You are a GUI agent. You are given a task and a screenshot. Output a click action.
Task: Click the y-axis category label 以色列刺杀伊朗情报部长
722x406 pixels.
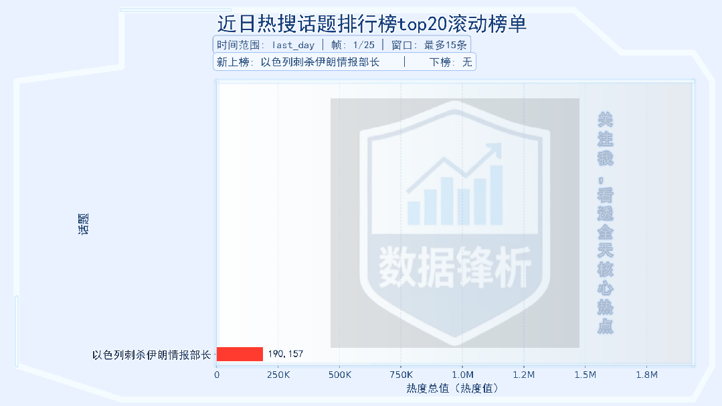[151, 355]
